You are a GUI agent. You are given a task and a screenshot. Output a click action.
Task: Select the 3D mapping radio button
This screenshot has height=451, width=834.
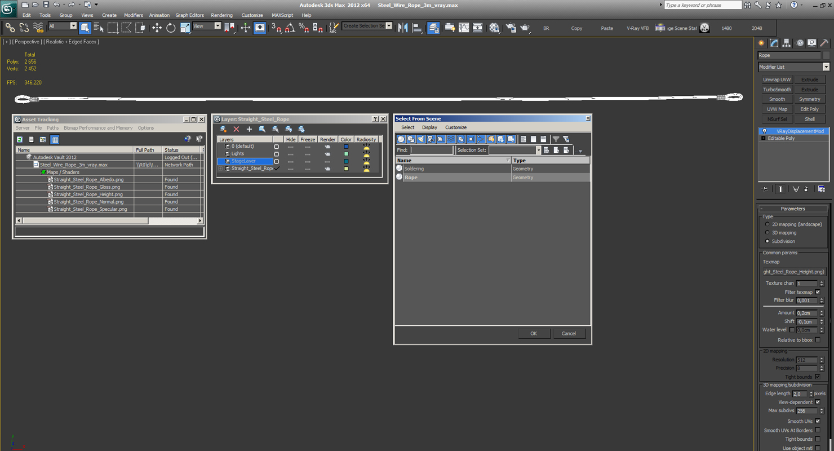[x=768, y=233]
